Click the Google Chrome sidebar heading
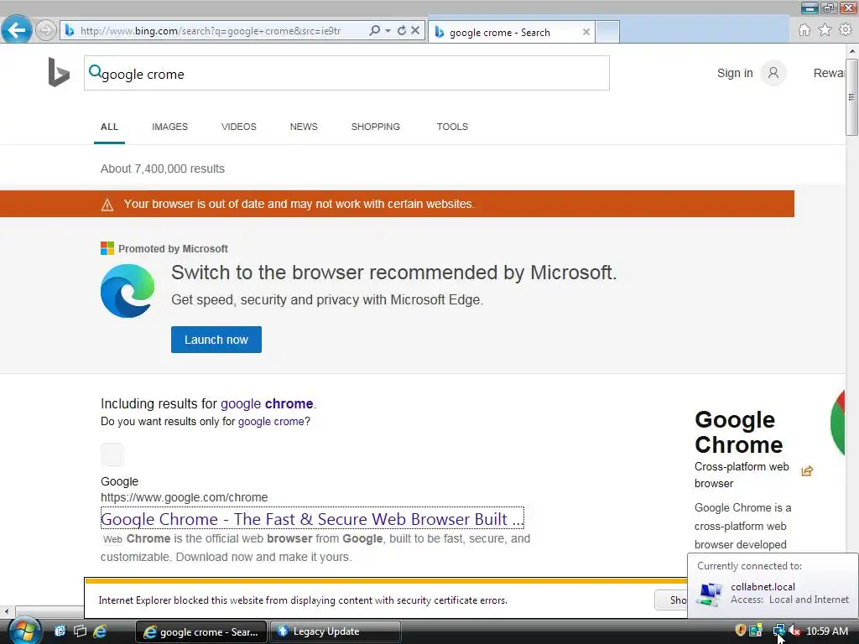This screenshot has width=859, height=644. (738, 432)
